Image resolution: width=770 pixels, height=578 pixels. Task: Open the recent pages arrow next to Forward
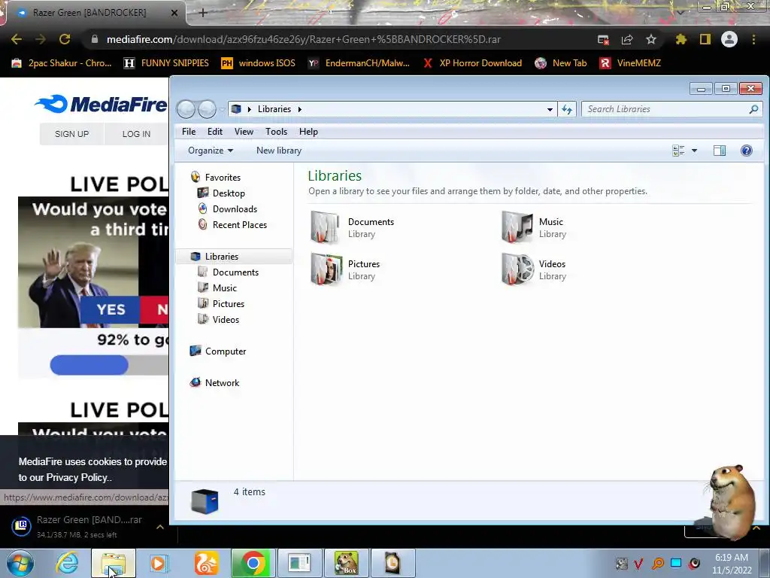(222, 109)
